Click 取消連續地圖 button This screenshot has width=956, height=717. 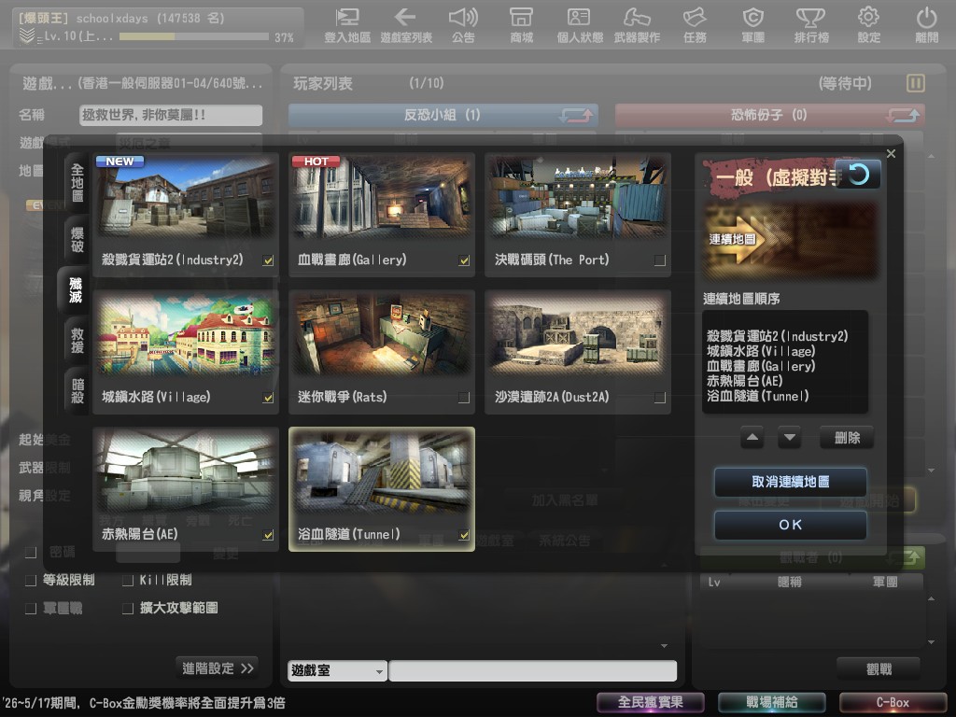click(790, 482)
